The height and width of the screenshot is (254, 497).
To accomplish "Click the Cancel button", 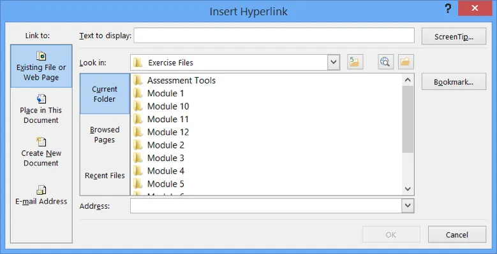I will (457, 234).
